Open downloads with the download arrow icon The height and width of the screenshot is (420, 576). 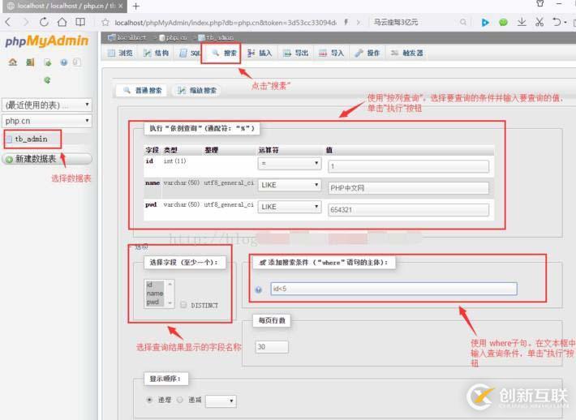pos(522,22)
